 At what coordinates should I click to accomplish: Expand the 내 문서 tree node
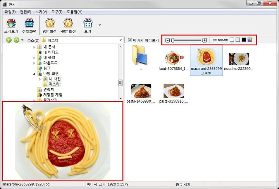point(34,47)
